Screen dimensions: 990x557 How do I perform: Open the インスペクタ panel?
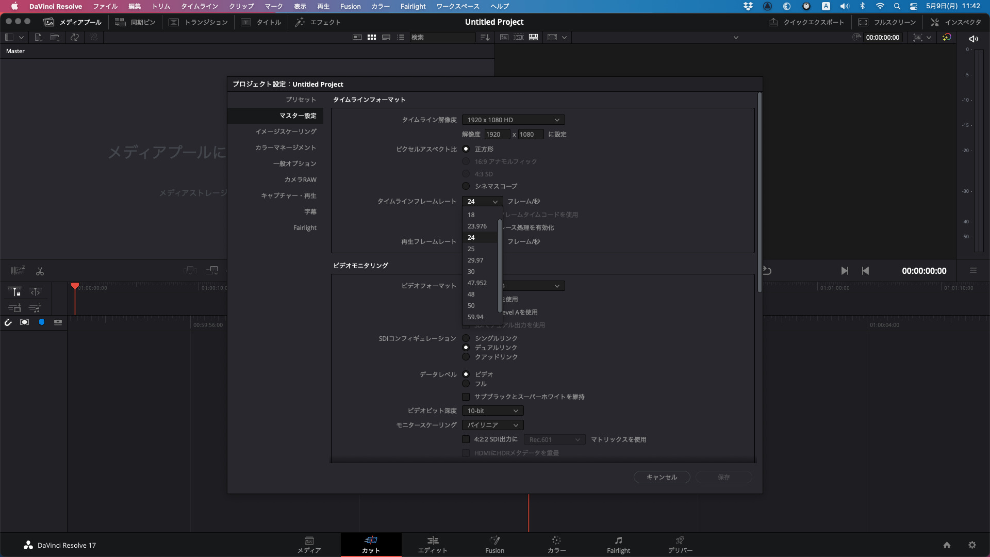tap(935, 22)
